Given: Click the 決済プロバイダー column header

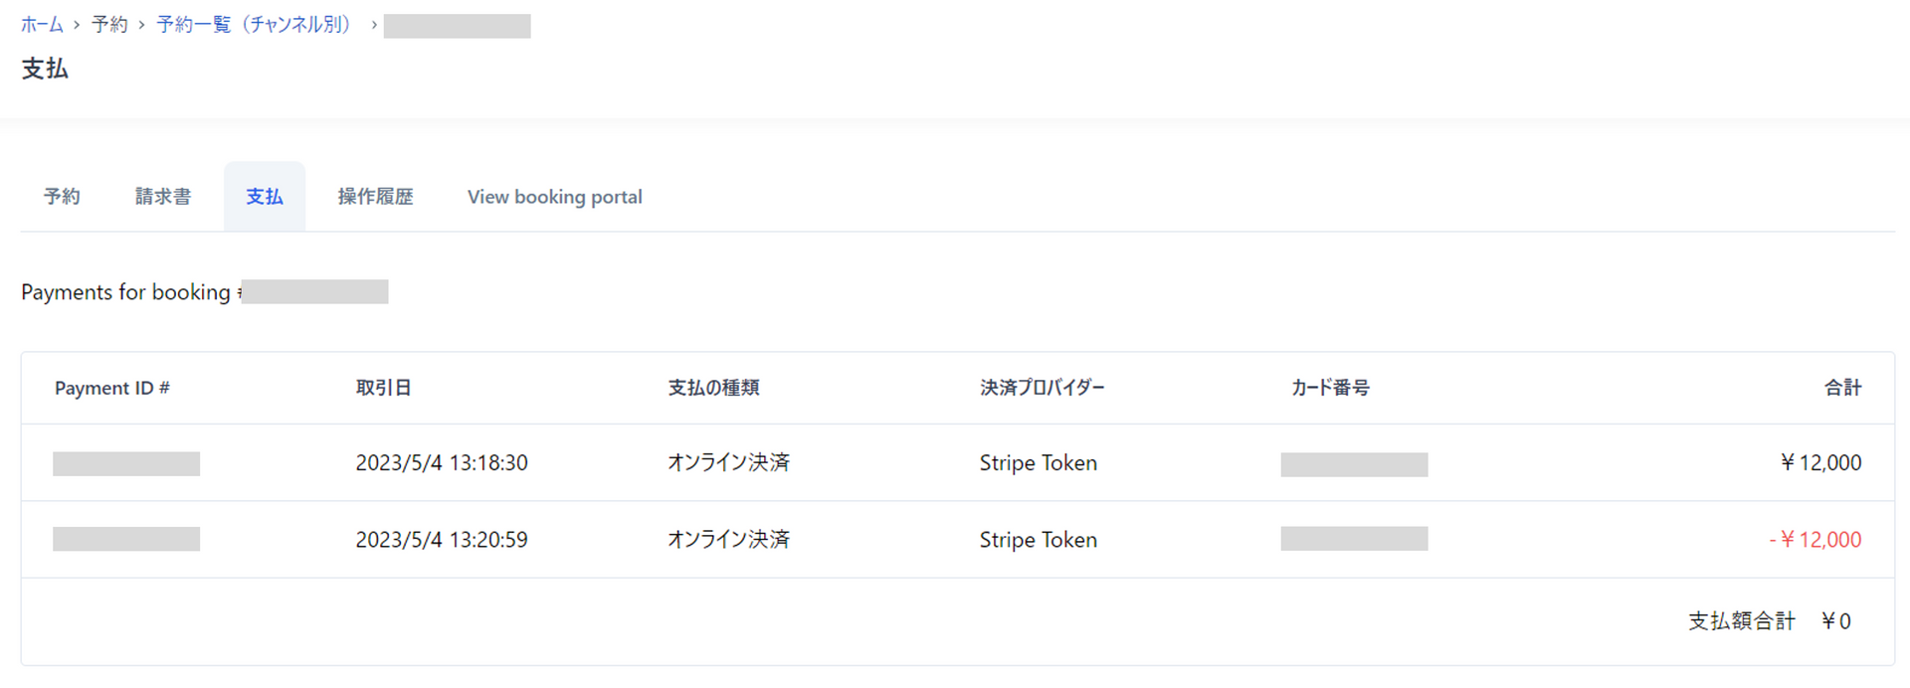Looking at the screenshot, I should [x=1042, y=388].
